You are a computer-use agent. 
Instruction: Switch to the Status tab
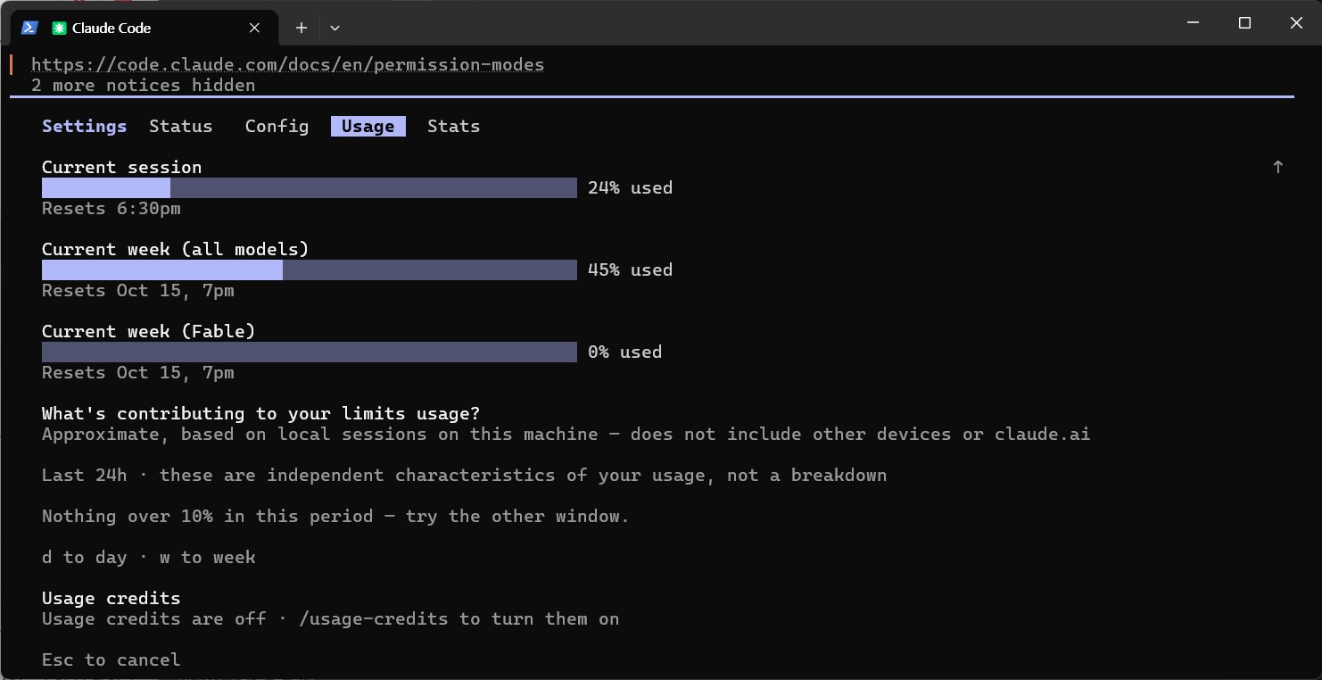click(181, 126)
